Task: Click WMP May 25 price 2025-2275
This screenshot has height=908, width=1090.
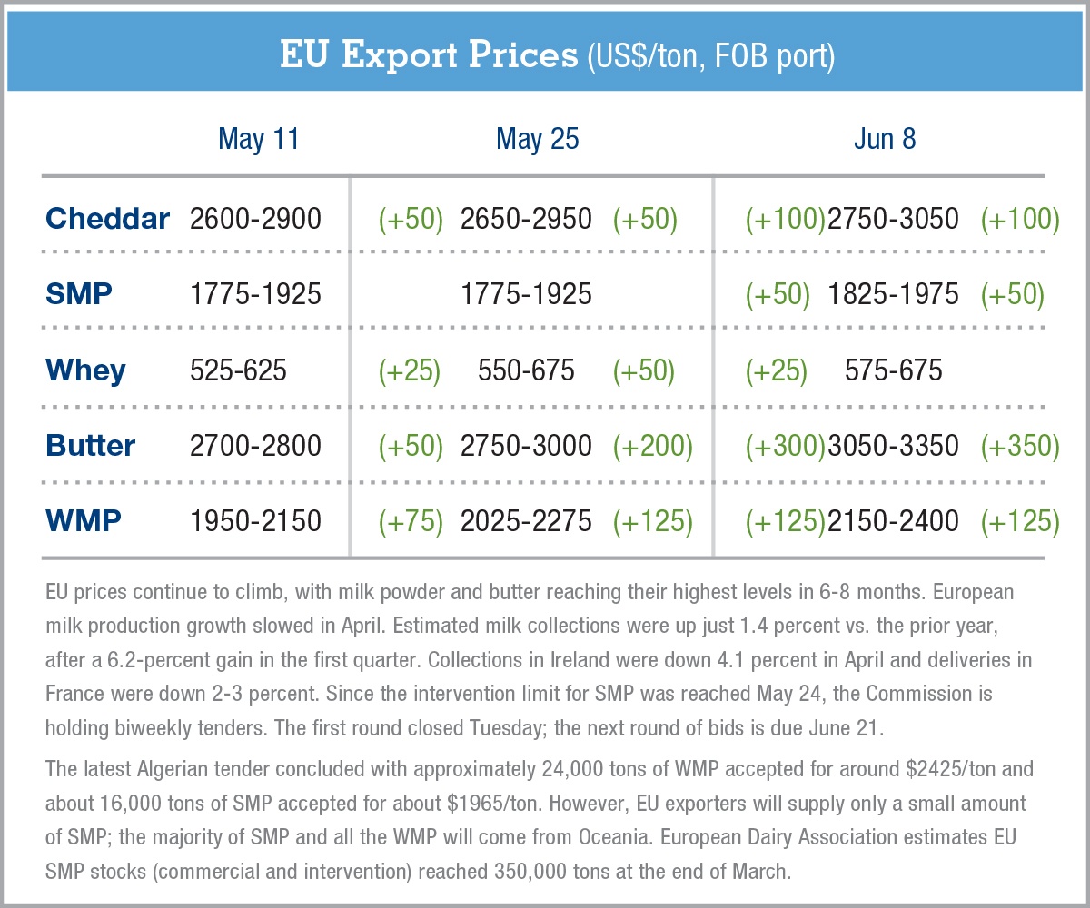Action: 527,520
